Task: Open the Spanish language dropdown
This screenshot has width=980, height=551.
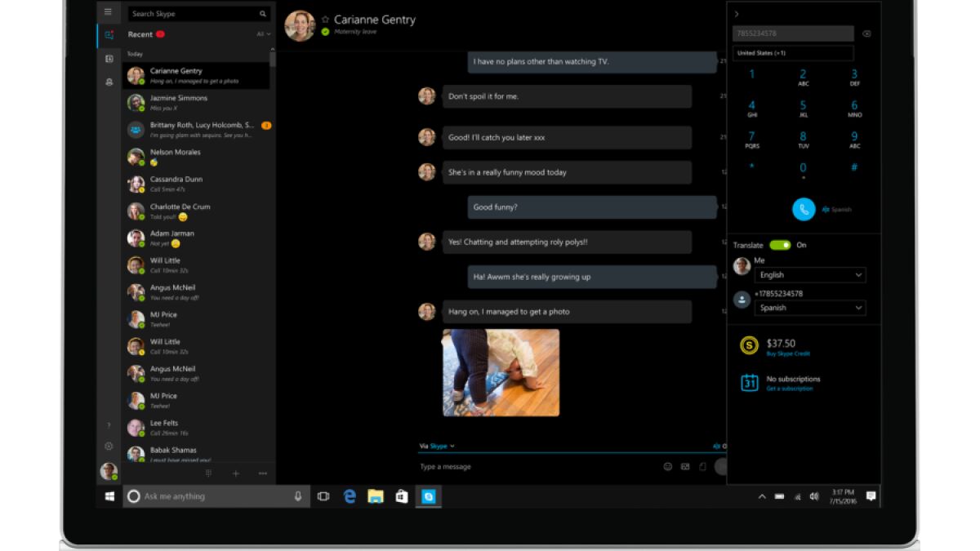Action: pyautogui.click(x=809, y=308)
